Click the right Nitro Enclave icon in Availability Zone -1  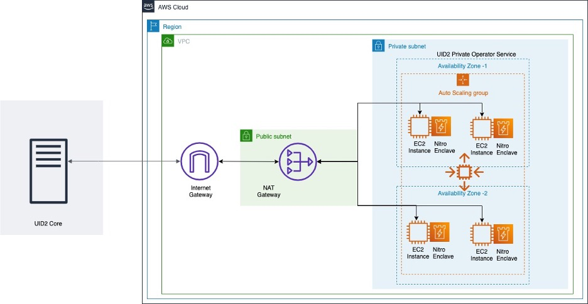[503, 129]
